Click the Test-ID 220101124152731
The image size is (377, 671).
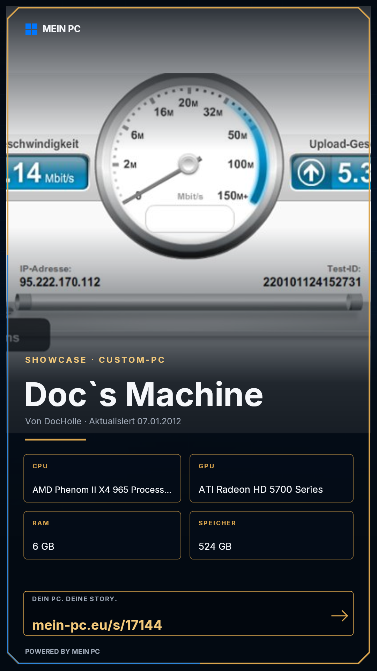click(x=312, y=282)
